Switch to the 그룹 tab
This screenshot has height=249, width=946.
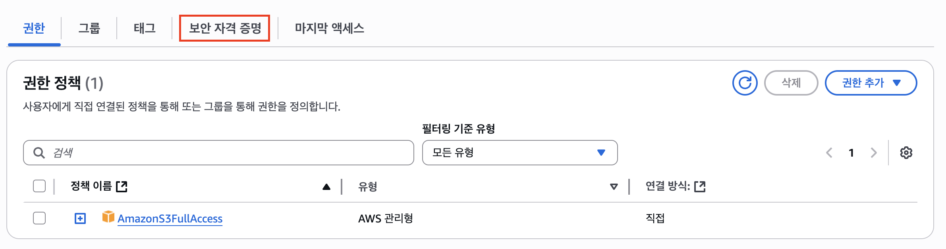pos(89,28)
